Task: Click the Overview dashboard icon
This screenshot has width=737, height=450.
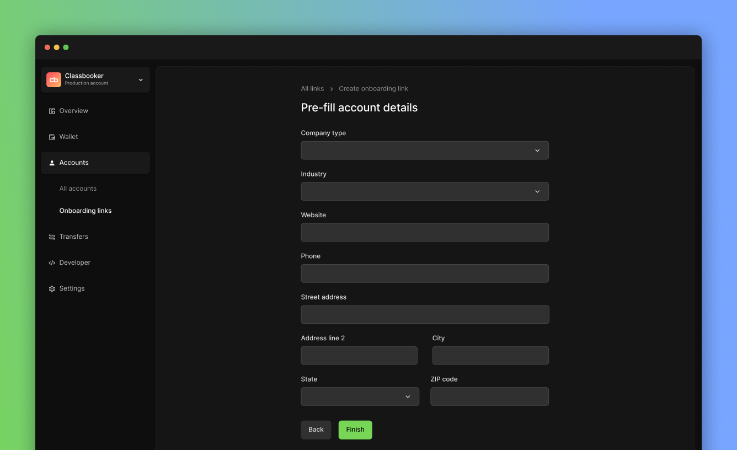Action: (52, 111)
